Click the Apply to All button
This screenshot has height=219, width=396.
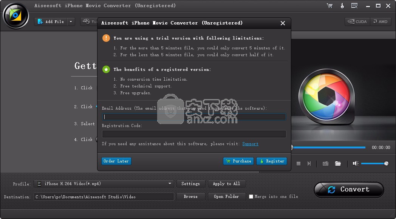(x=227, y=184)
